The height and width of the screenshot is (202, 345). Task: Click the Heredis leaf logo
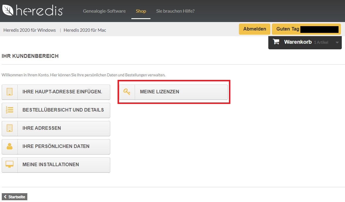click(x=8, y=10)
